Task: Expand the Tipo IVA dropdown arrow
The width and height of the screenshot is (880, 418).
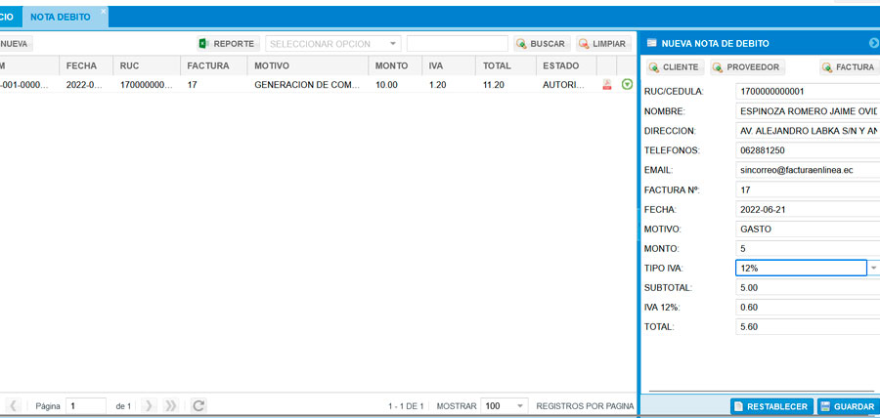Action: click(x=873, y=268)
